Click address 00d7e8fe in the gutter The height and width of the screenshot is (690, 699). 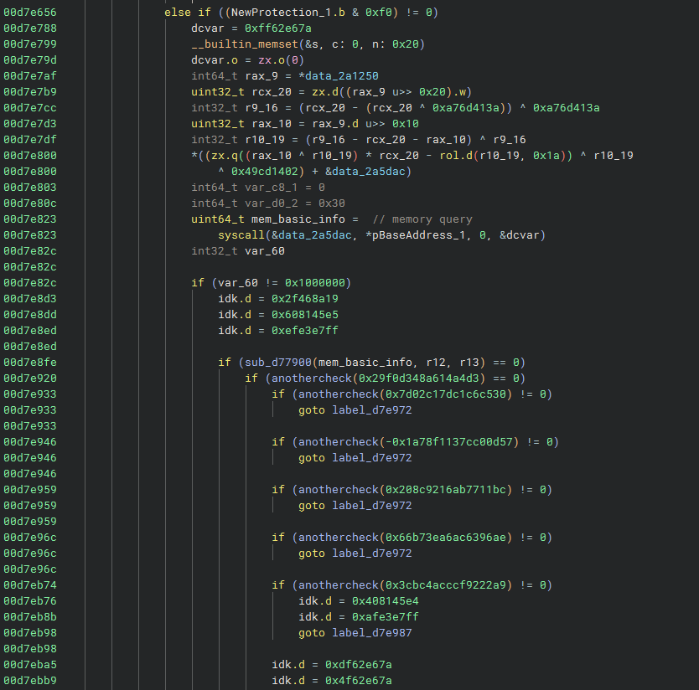coord(30,363)
